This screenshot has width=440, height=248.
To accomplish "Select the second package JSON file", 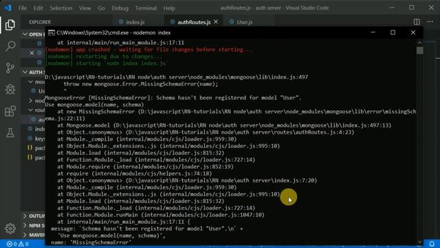I will point(36,158).
